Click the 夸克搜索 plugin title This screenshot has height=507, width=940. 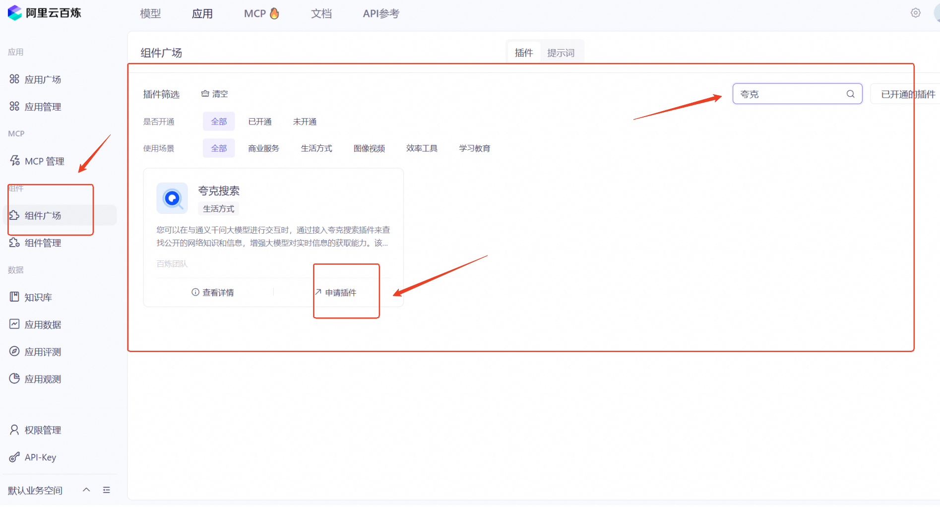[219, 190]
